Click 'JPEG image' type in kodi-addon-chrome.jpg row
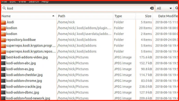 [x=123, y=81]
